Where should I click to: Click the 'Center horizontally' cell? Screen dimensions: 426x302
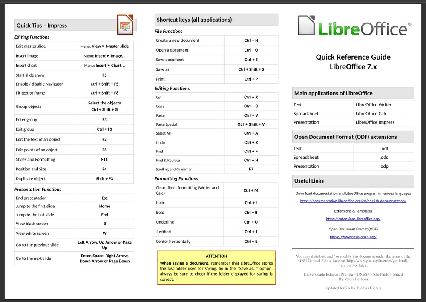(190, 242)
